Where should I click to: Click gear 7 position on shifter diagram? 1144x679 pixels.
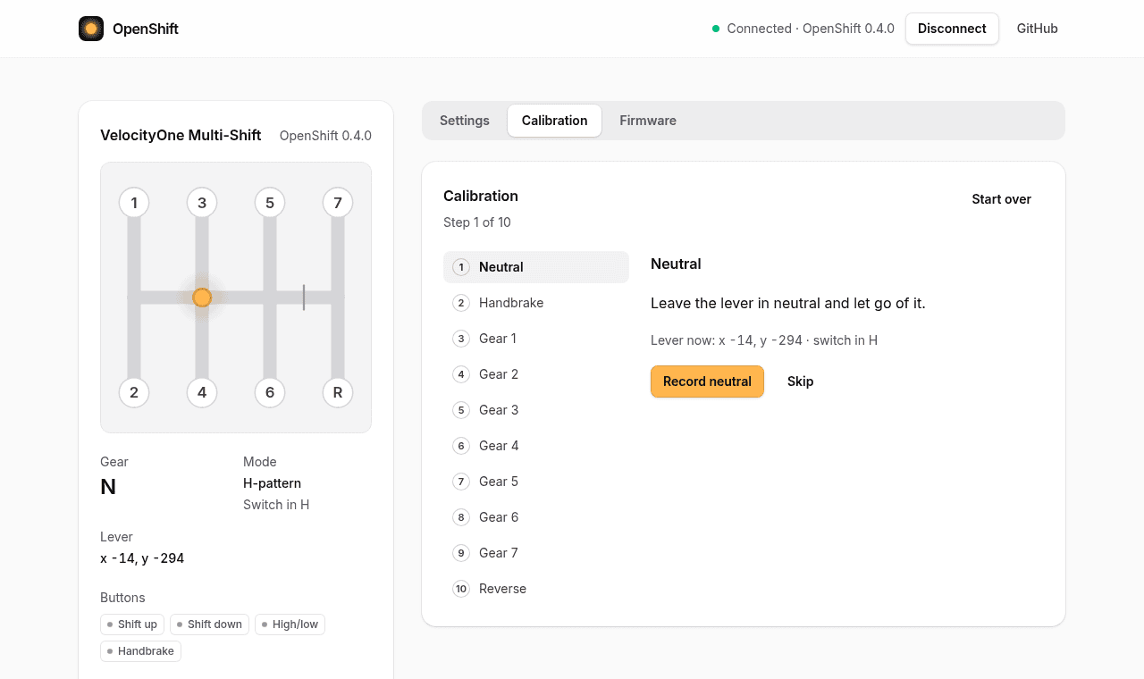point(338,203)
